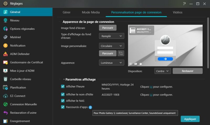
Task: Open the ADM Defender firewall icon
Action: pyautogui.click(x=5, y=54)
